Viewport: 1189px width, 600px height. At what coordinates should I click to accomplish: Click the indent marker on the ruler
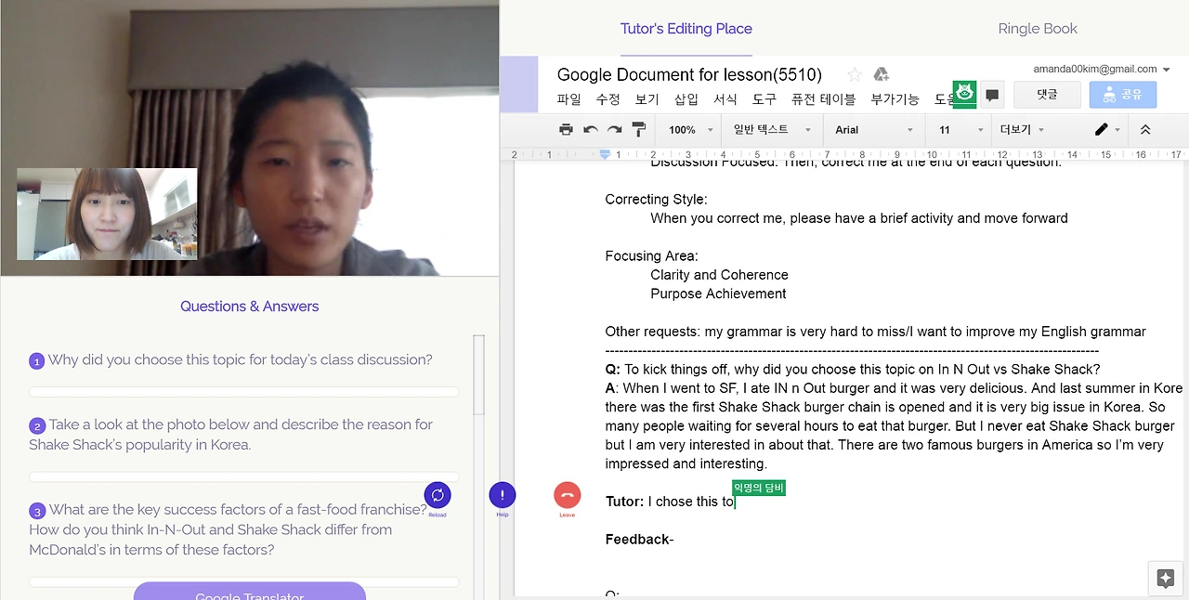point(605,154)
